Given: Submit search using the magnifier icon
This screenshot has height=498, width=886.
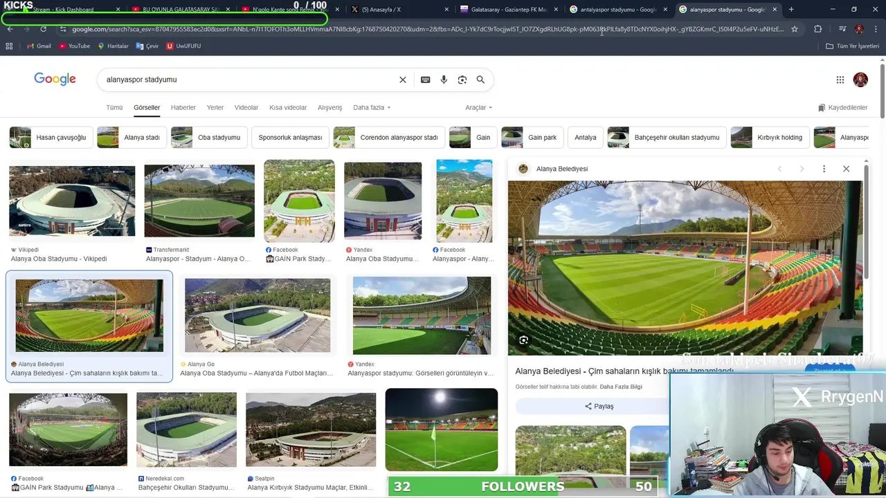Looking at the screenshot, I should coord(480,80).
